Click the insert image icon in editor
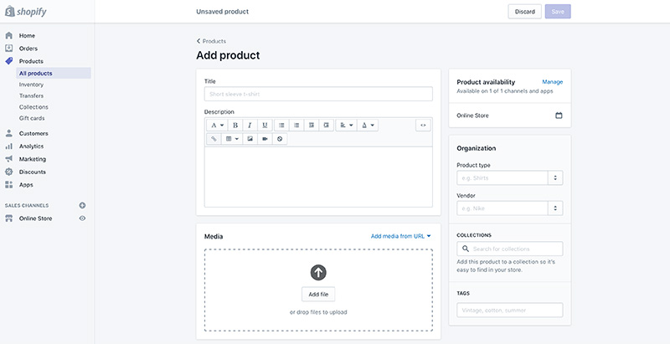This screenshot has height=344, width=670. [250, 138]
